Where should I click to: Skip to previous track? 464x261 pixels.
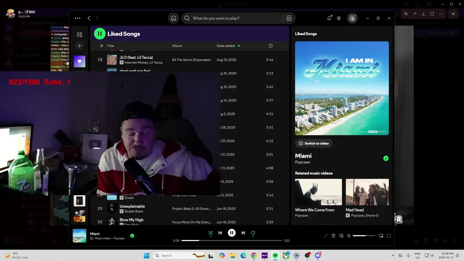(x=220, y=233)
